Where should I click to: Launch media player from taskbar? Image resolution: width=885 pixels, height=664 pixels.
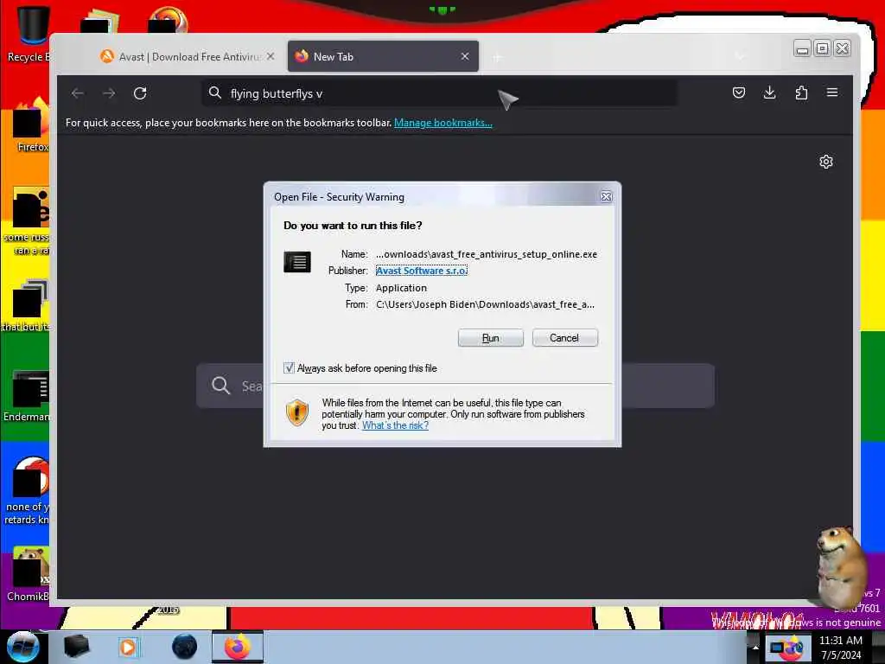[128, 647]
